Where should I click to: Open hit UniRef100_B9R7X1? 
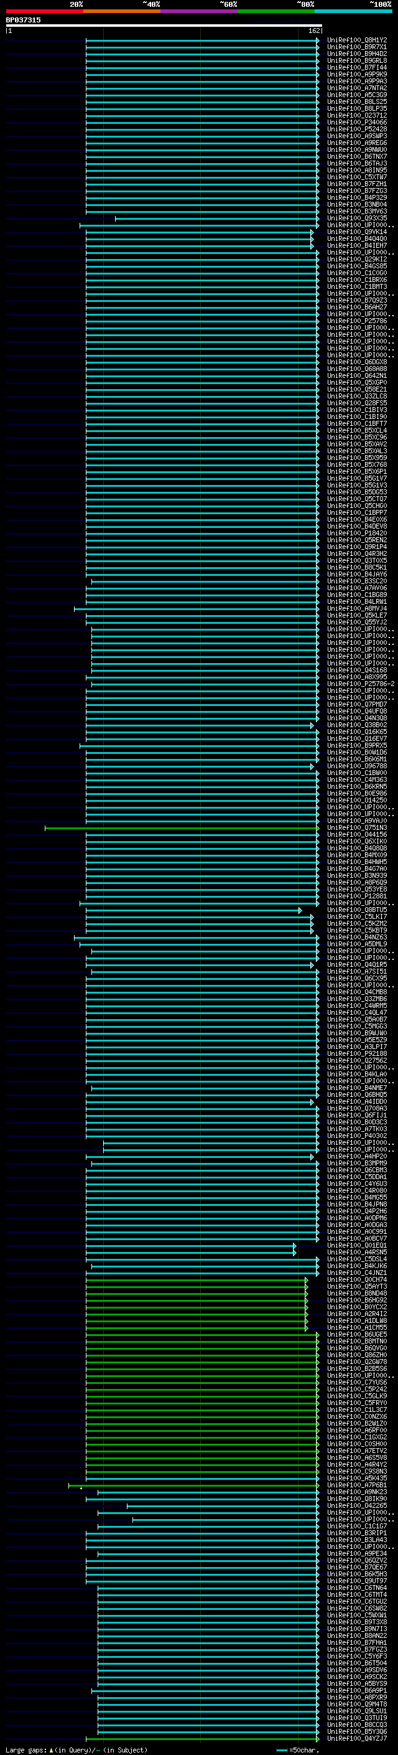[356, 47]
